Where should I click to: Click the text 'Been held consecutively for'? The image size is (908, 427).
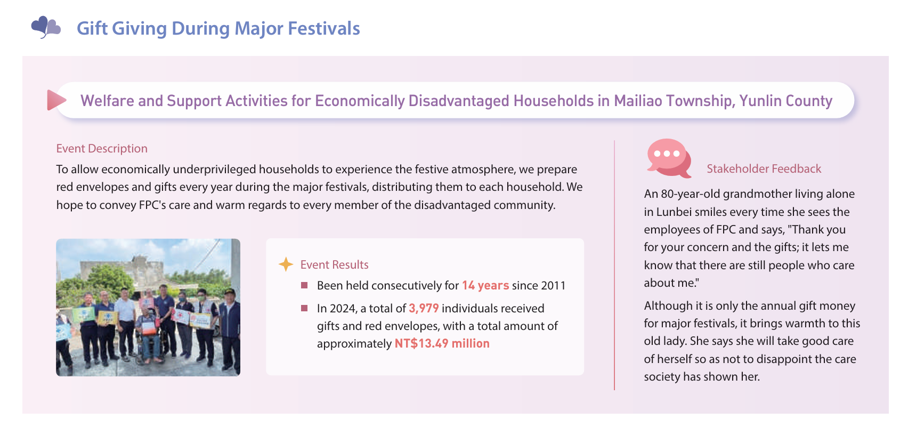(x=388, y=286)
